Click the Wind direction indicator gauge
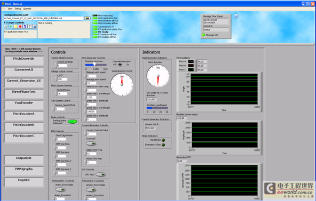The image size is (316, 201). (158, 76)
